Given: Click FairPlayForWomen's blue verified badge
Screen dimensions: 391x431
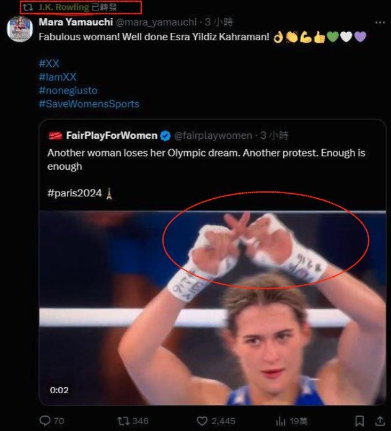Looking at the screenshot, I should point(165,135).
